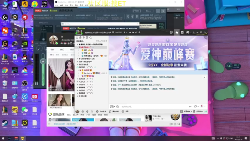Viewport: 250px width, 141px height.
Task: Toggle 自由发言 free speak mode button
Action: [x=101, y=112]
